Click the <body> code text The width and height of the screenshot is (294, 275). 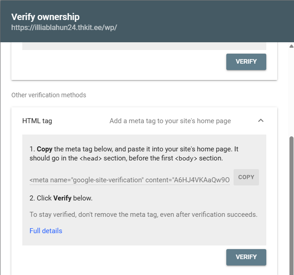(187, 159)
